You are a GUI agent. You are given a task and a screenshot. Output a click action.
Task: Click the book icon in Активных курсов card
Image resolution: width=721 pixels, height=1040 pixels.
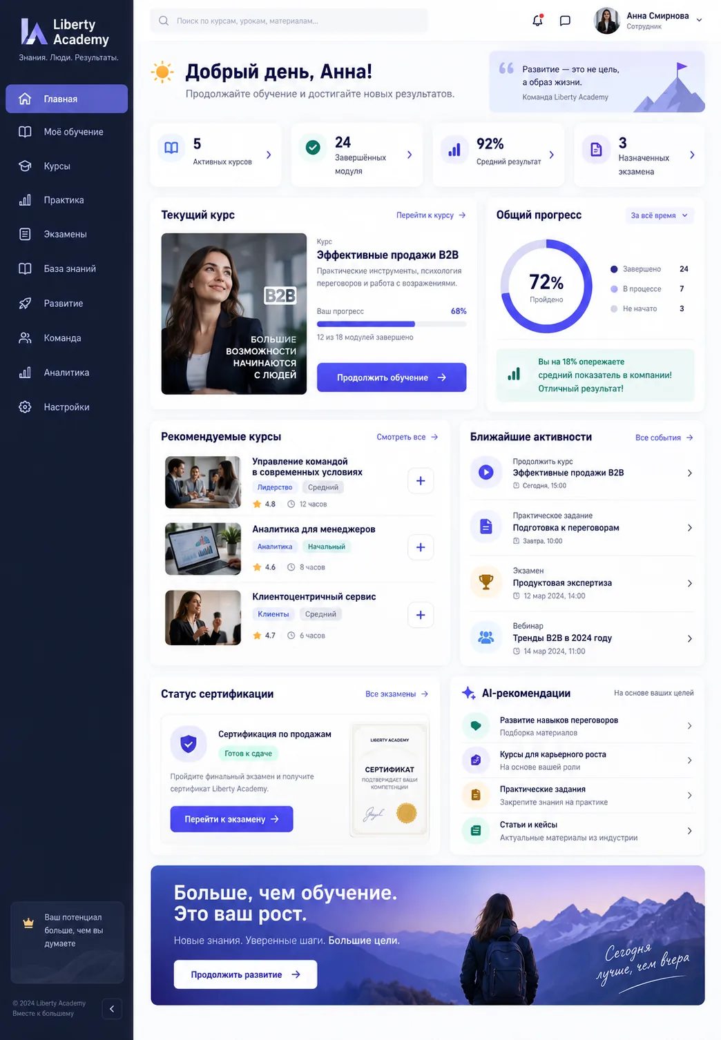click(171, 148)
